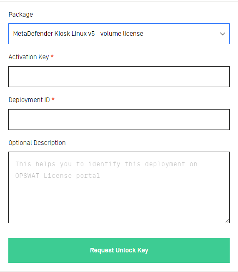This screenshot has width=238, height=272.
Task: Click the resize grip of description textarea
Action: point(227,221)
